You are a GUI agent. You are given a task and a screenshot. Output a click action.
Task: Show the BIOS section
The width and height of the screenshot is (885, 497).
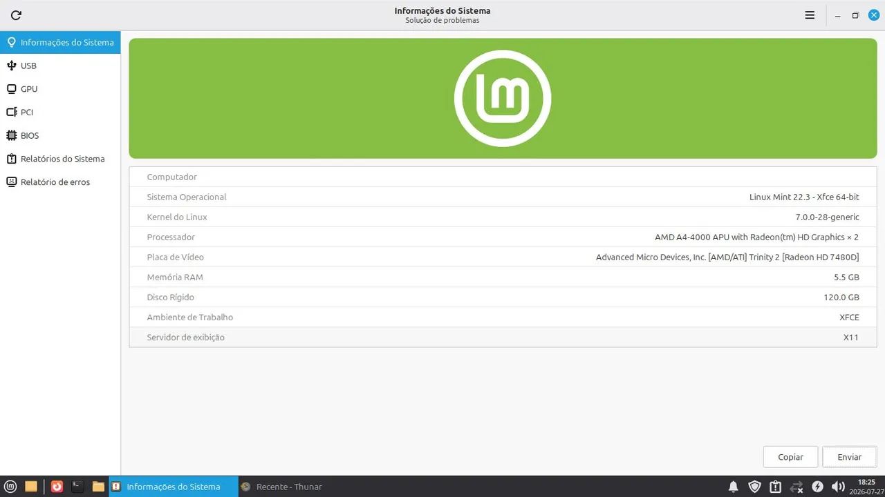coord(60,135)
